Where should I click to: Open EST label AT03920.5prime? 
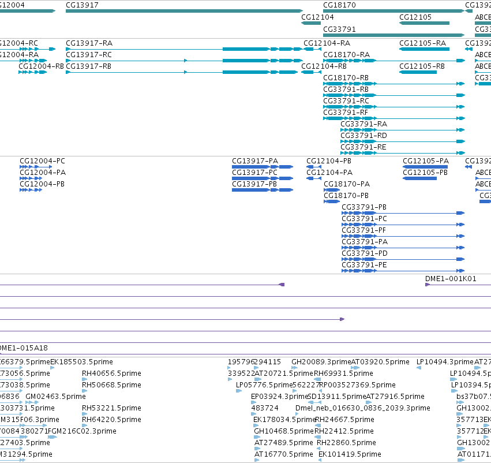point(380,362)
